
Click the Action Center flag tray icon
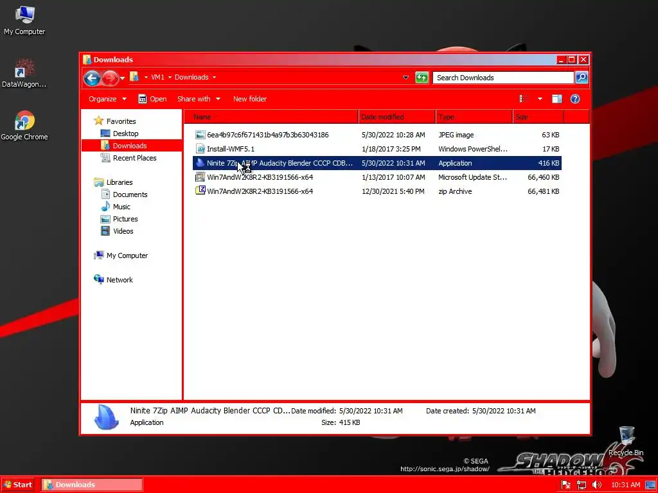click(565, 485)
